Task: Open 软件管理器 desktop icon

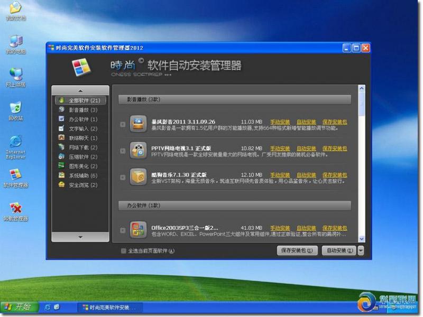Action: (15, 176)
